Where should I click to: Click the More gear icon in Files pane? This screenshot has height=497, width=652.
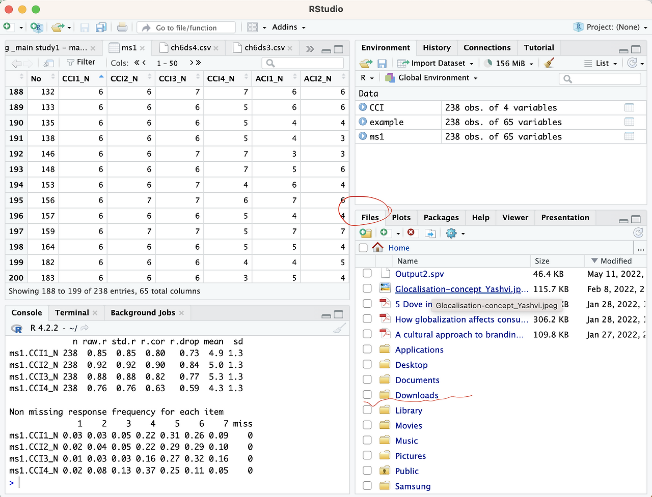tap(451, 233)
